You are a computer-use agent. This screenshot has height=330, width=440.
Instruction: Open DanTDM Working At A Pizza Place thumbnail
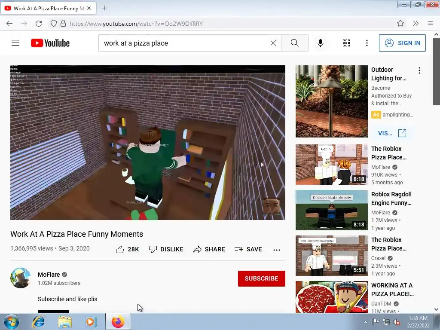(x=331, y=297)
